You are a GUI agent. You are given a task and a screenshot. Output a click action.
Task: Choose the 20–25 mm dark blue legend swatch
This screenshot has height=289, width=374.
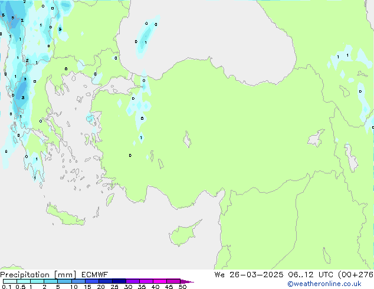point(106,281)
